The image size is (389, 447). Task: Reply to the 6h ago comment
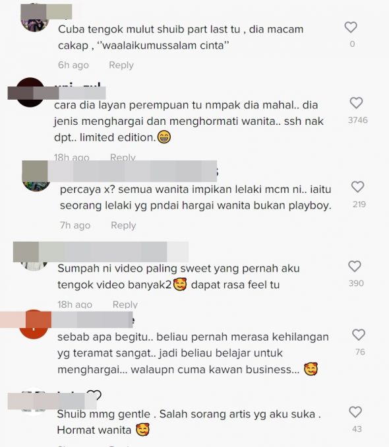(x=121, y=65)
